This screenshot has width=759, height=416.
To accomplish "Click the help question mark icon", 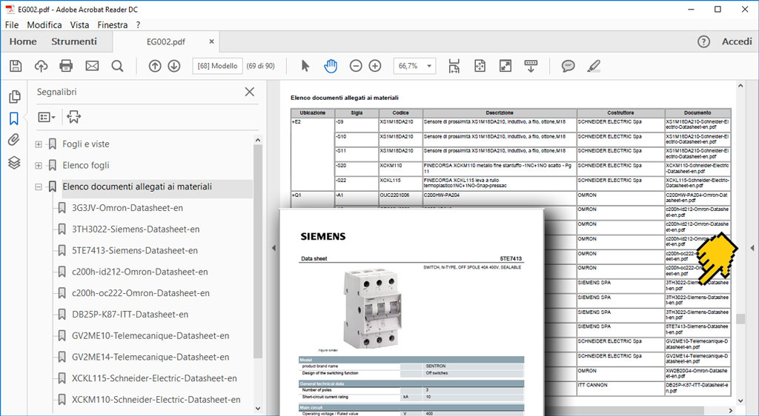I will (x=704, y=41).
